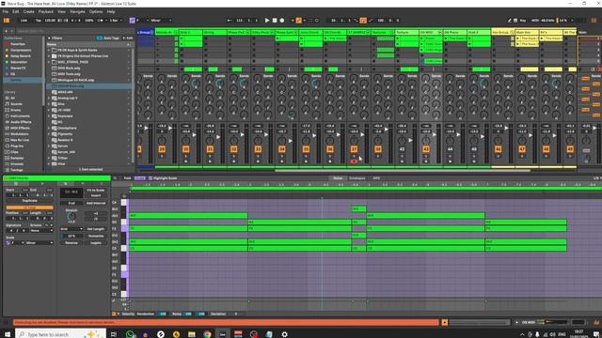Toggle the Fold button in piano roll
The width and height of the screenshot is (602, 338).
click(x=128, y=178)
